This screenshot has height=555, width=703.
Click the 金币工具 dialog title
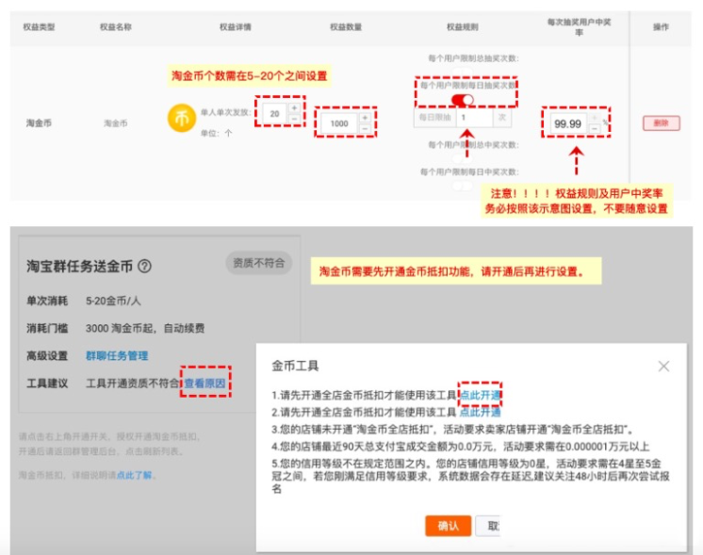pyautogui.click(x=295, y=366)
